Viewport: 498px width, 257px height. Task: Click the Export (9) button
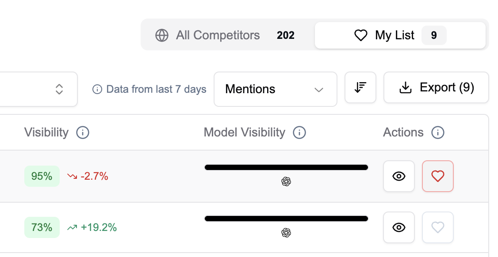[x=436, y=87]
